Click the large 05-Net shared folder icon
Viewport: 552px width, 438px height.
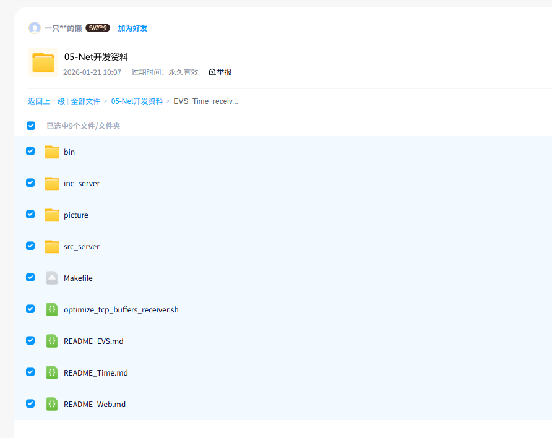coord(43,62)
